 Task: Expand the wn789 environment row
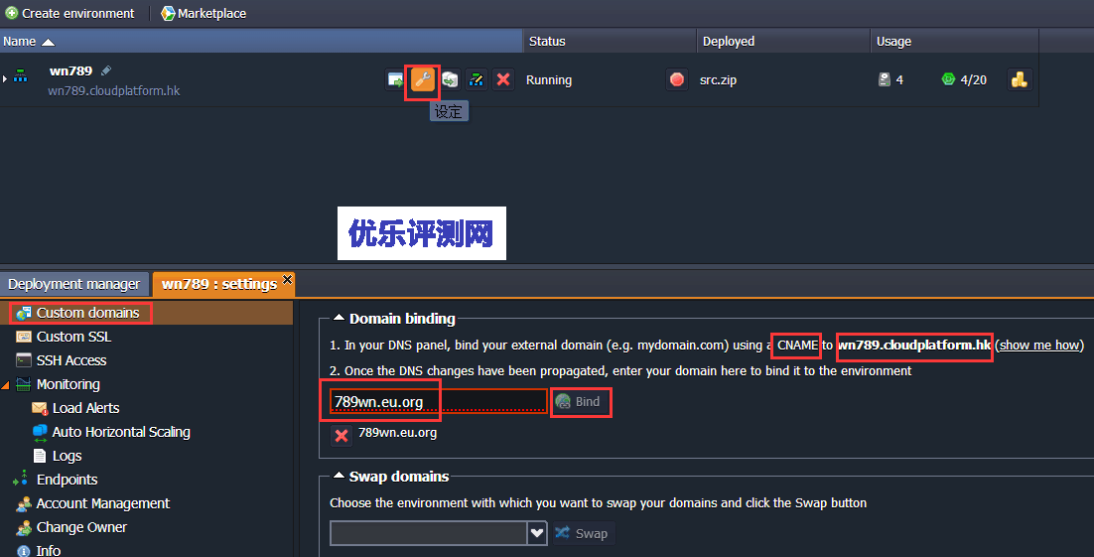pyautogui.click(x=5, y=78)
